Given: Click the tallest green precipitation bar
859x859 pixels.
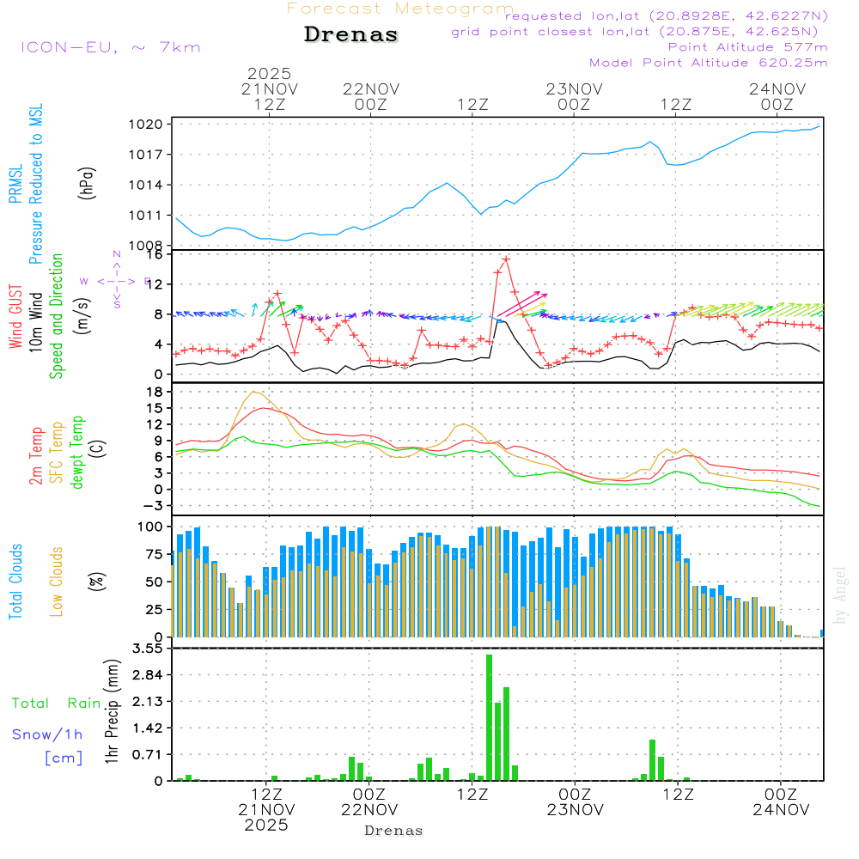Looking at the screenshot, I should [x=490, y=717].
